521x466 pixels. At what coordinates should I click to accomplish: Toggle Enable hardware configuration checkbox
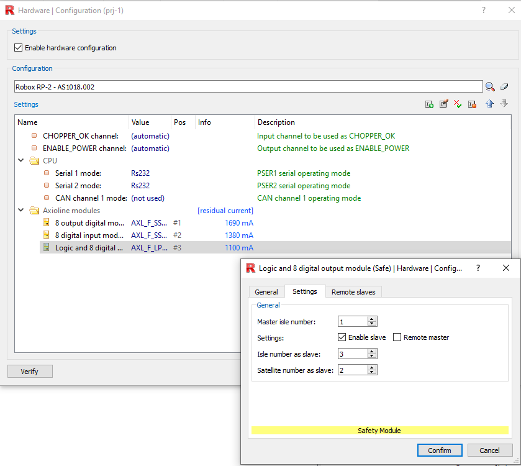click(x=18, y=47)
